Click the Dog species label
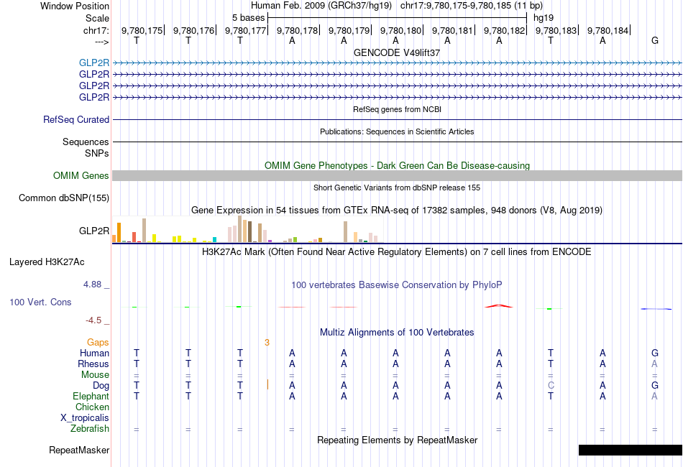 tap(101, 386)
